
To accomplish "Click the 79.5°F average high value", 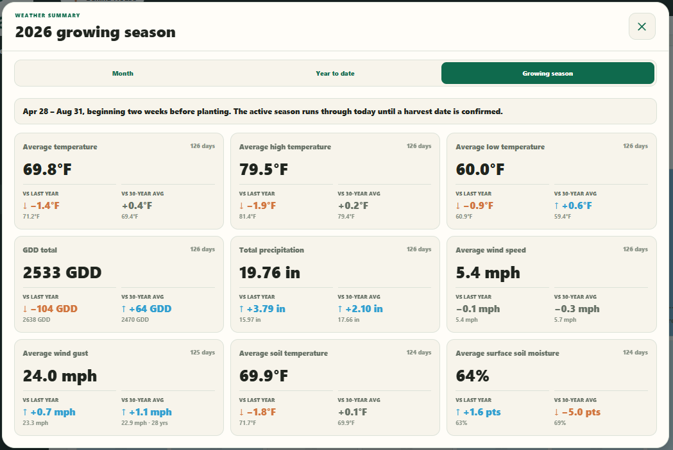I will 264,169.
